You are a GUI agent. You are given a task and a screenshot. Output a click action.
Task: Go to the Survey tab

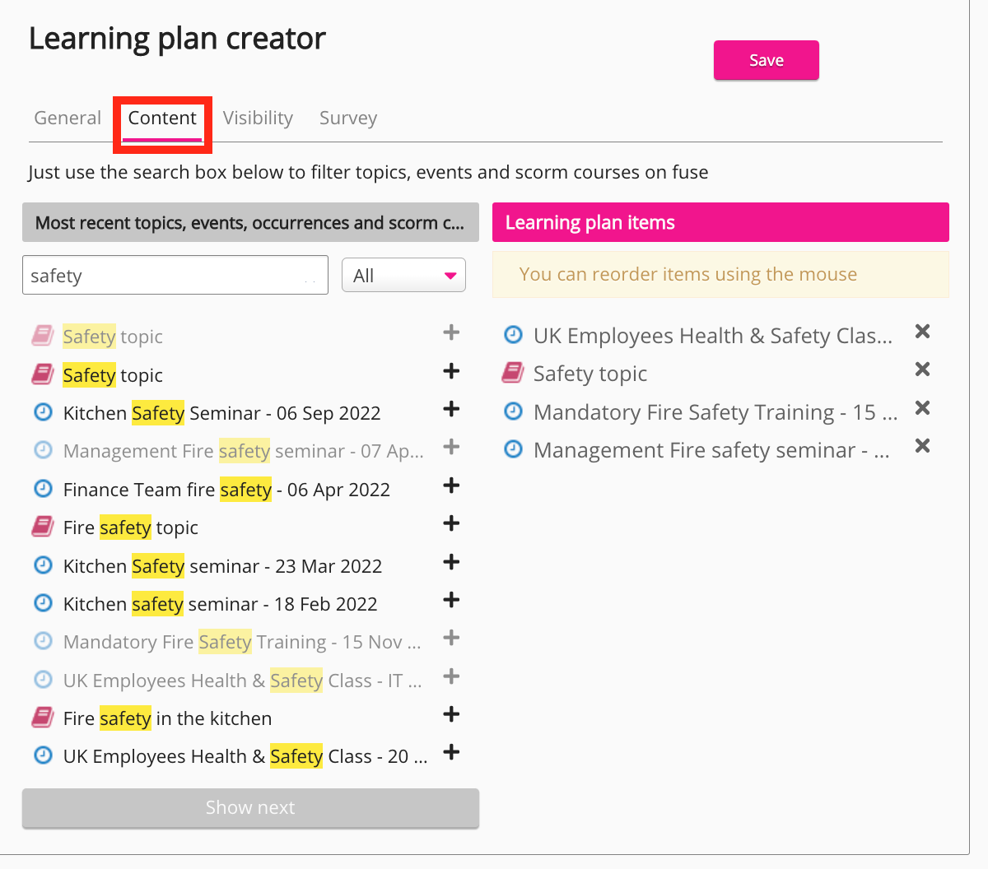point(348,118)
